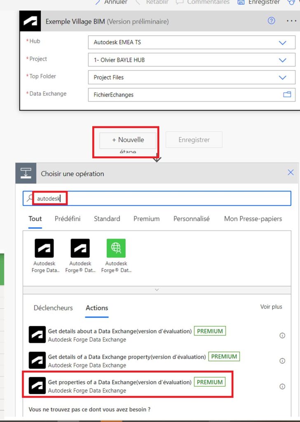Click the Nouvelle étape button
The width and height of the screenshot is (300, 422).
pyautogui.click(x=128, y=140)
